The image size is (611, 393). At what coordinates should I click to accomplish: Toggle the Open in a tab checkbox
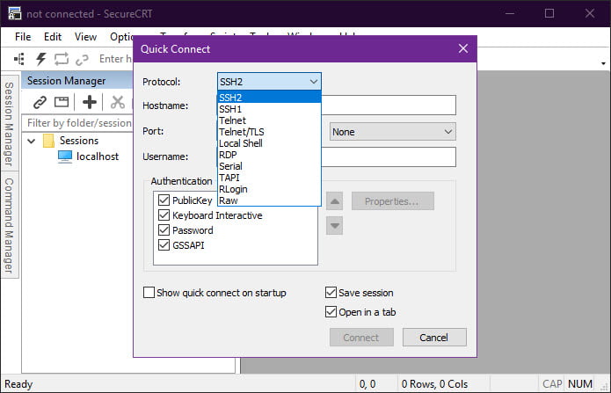[331, 312]
